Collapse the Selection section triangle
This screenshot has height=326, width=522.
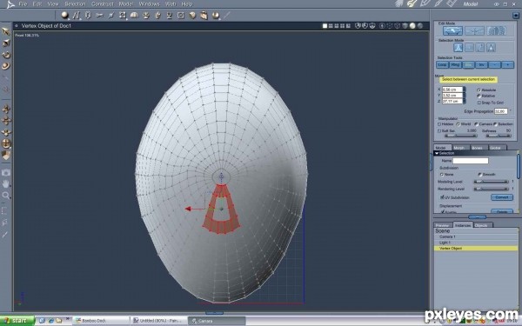(x=437, y=153)
